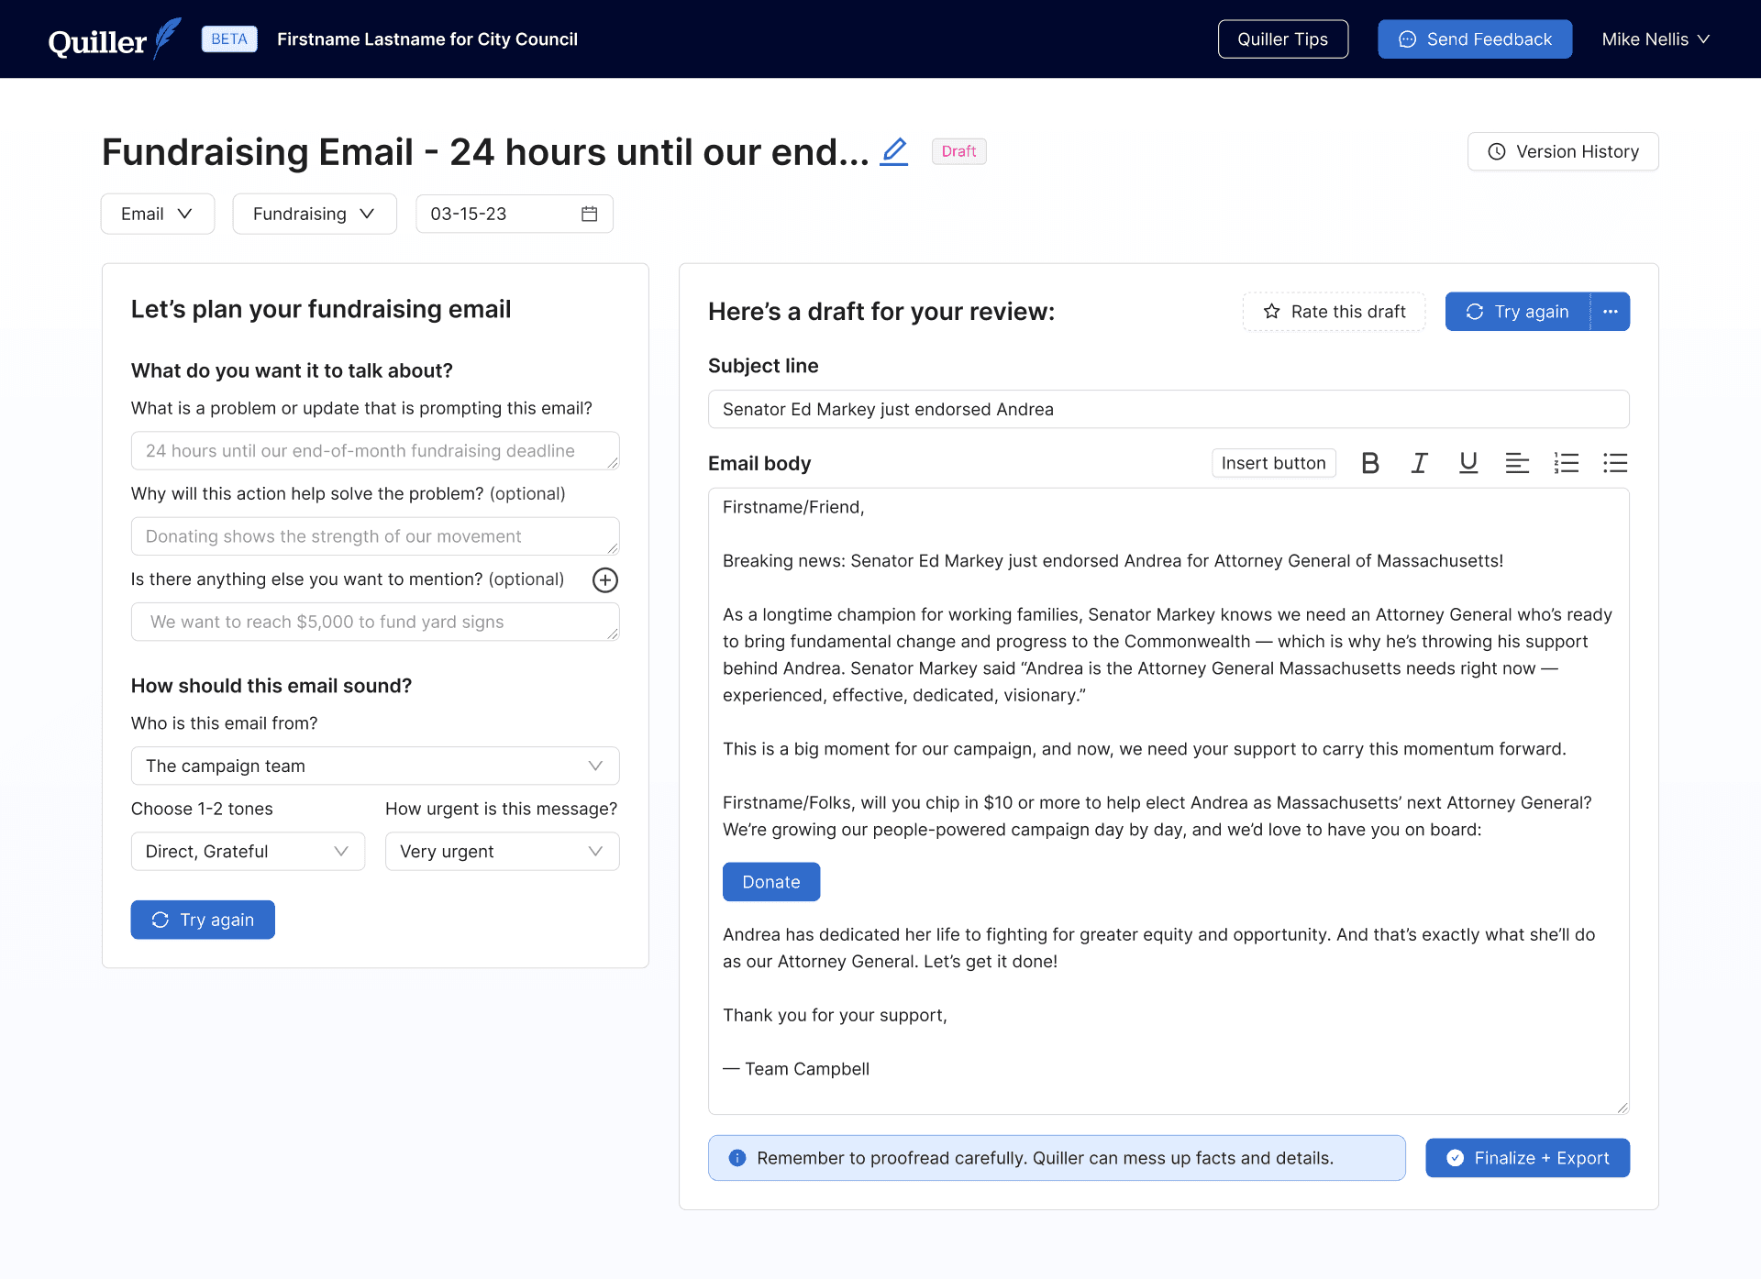The height and width of the screenshot is (1279, 1761).
Task: Insert a numbered list
Action: coord(1566,463)
